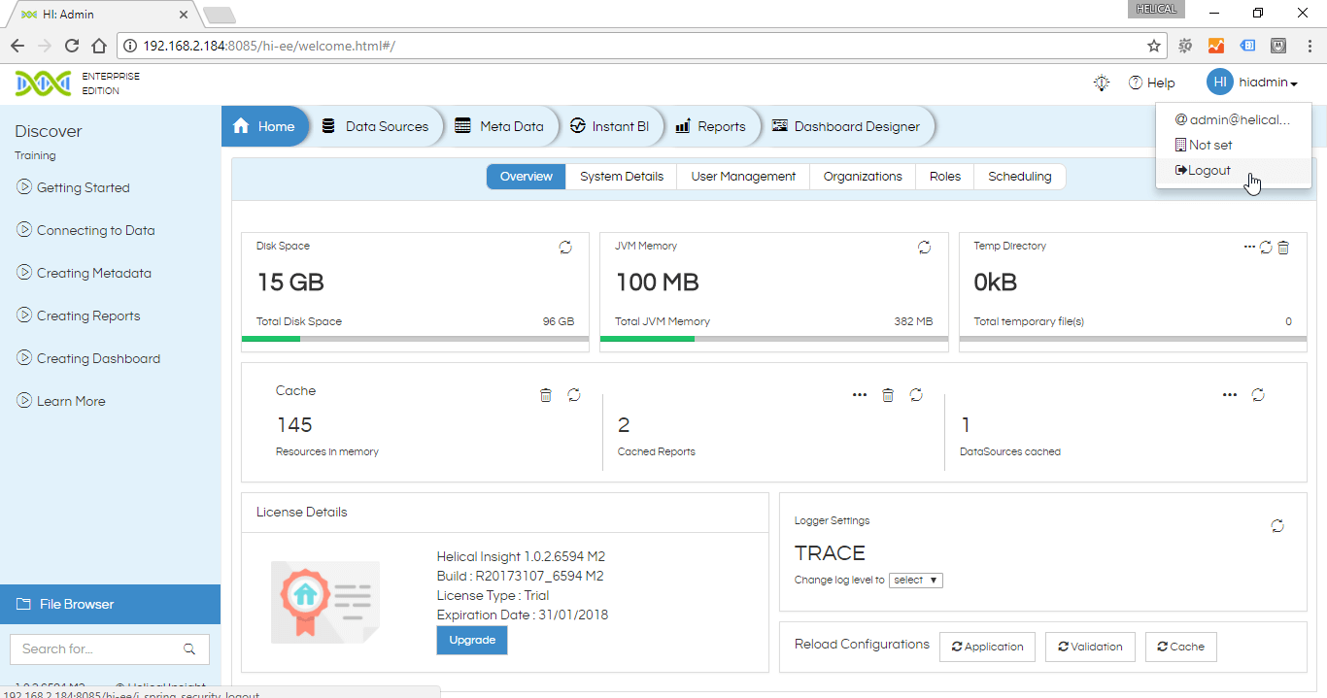Reload the Validation configuration
Viewport: 1327px width, 698px height.
point(1090,647)
